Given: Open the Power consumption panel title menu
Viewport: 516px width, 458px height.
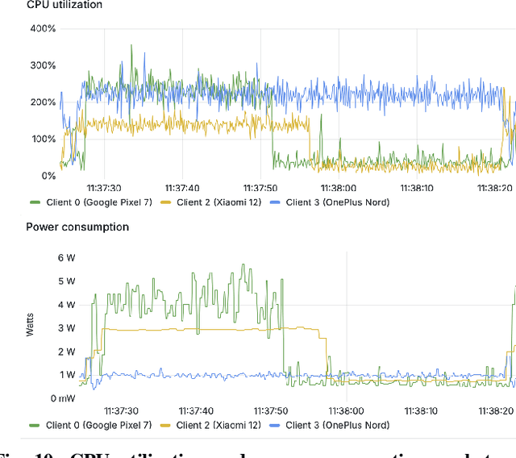Looking at the screenshot, I should (x=77, y=227).
